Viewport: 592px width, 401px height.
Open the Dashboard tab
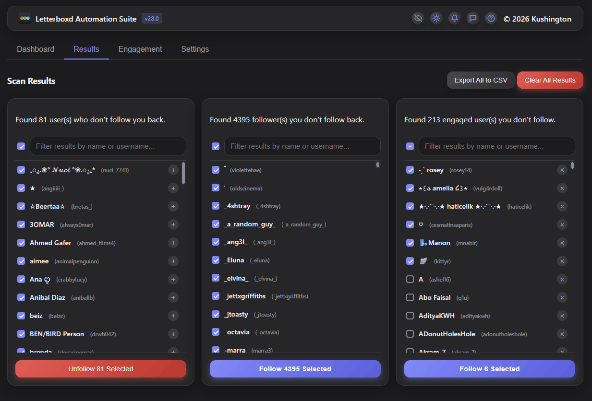[36, 49]
